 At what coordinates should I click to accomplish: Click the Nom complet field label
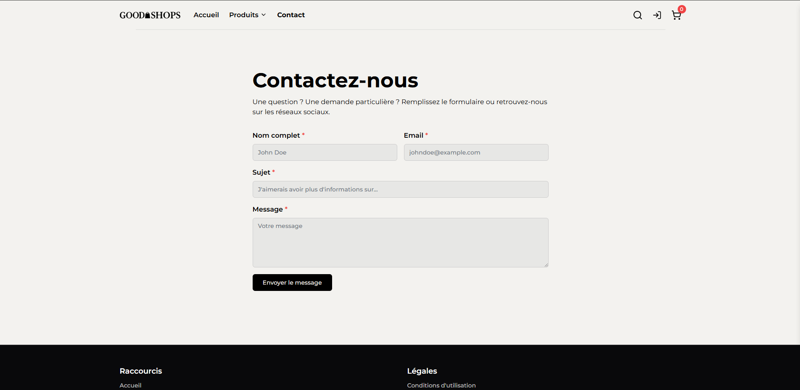[x=276, y=135]
